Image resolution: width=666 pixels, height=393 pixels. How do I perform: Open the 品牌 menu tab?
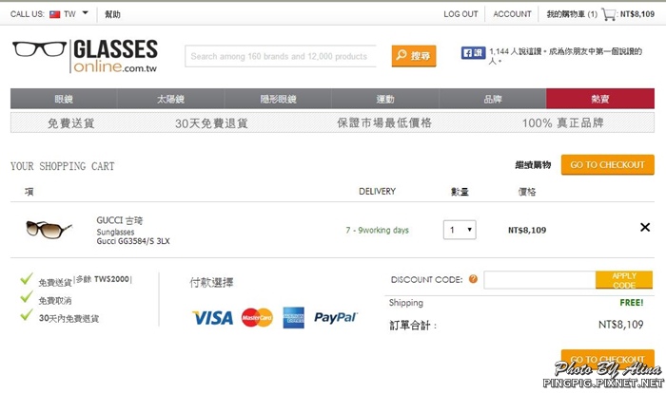coord(493,99)
